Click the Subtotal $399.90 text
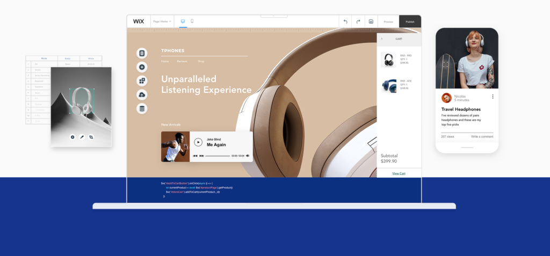The height and width of the screenshot is (256, 550). coord(389,158)
